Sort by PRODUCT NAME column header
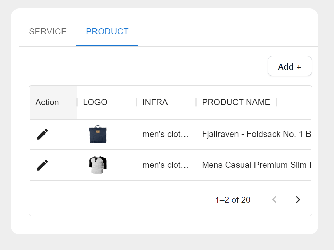 [x=236, y=102]
